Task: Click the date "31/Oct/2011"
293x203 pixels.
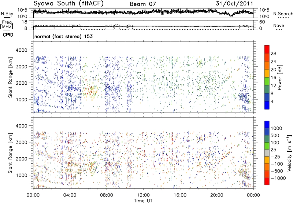Action: click(234, 4)
